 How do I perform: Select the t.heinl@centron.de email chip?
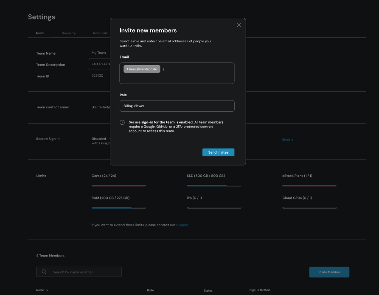142,69
